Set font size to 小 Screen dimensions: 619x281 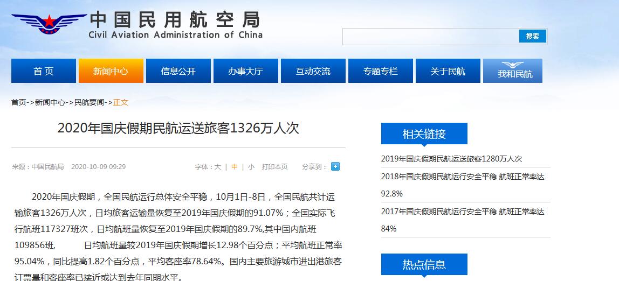tap(251, 167)
